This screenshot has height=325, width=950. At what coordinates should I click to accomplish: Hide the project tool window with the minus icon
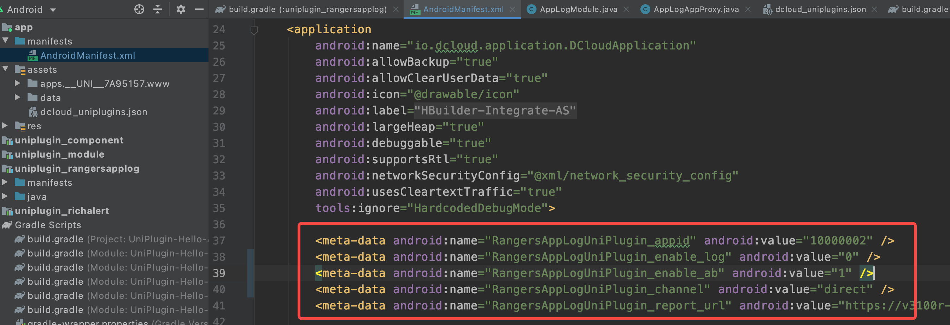click(199, 9)
